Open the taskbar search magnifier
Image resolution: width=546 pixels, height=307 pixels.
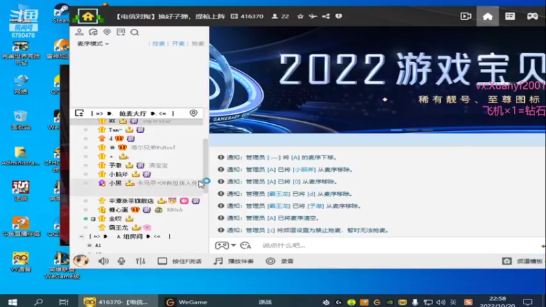pos(38,302)
